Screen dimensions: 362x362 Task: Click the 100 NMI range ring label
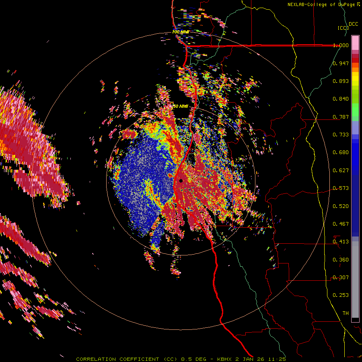point(181,32)
